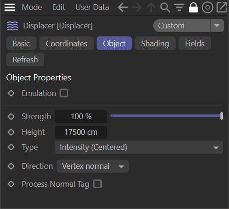Go back with left arrow icon
This screenshot has width=229, height=209.
click(123, 8)
